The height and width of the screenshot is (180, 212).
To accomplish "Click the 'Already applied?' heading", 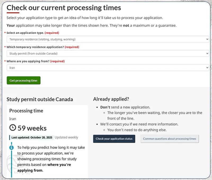I will tap(111, 99).
